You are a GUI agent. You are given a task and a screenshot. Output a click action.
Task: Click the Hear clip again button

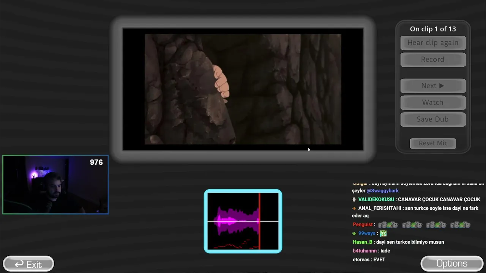click(x=433, y=43)
